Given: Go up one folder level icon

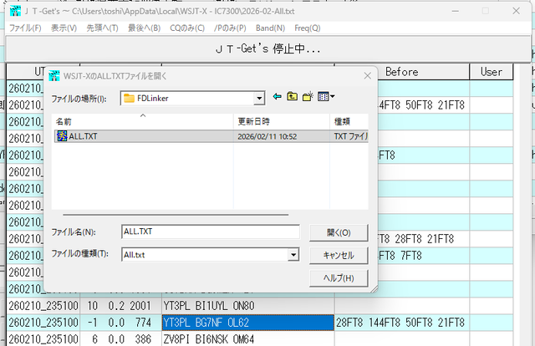Looking at the screenshot, I should tap(292, 97).
